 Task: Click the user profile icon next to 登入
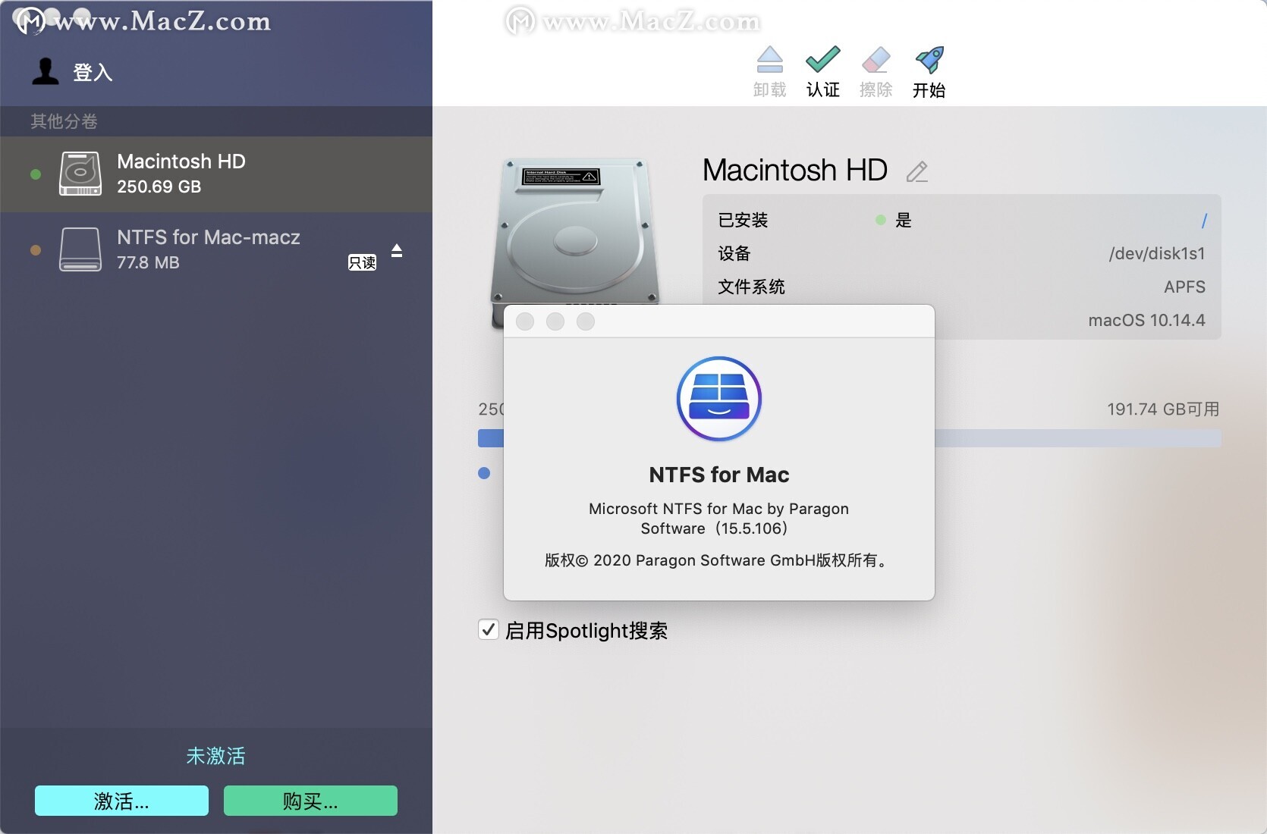pos(46,71)
